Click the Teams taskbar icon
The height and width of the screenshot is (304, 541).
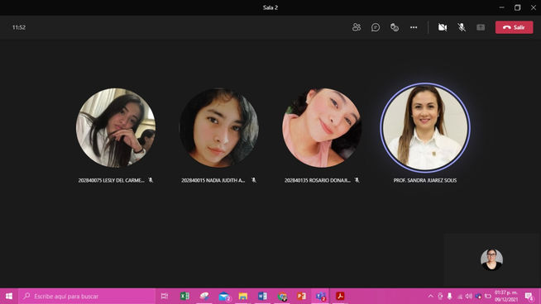click(320, 296)
